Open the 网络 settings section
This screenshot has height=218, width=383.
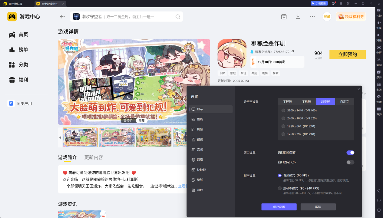[x=211, y=160]
